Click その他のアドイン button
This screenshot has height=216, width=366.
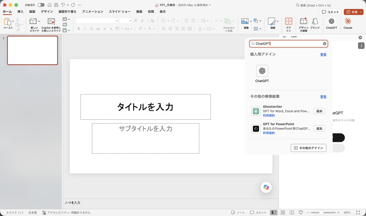pos(308,148)
